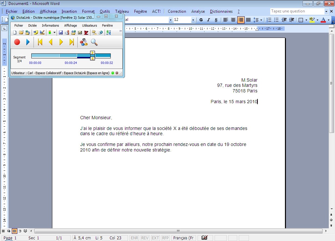Screen dimensions: 335x241
Task: Open the Insertion menu in Word
Action: [x=69, y=11]
